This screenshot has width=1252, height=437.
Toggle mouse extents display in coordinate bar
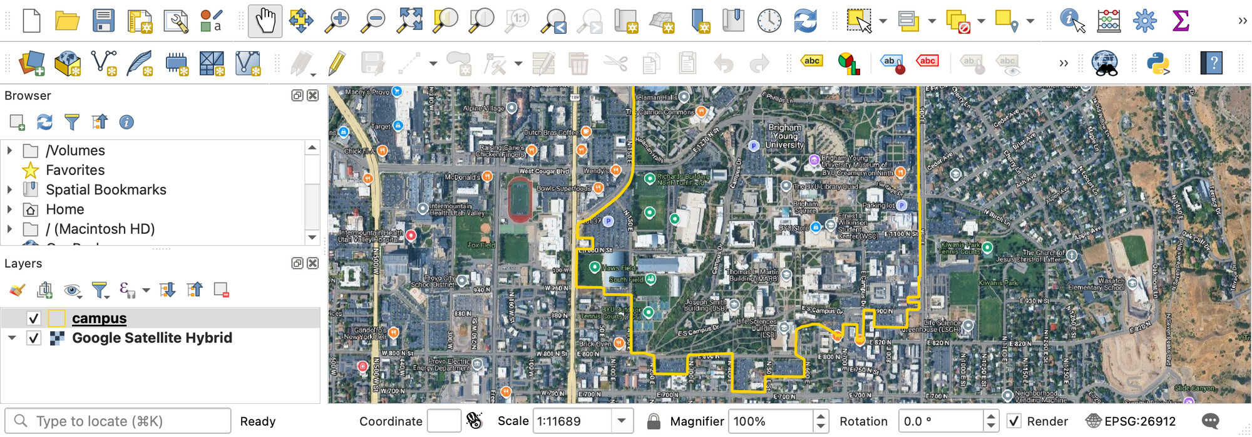(x=475, y=421)
